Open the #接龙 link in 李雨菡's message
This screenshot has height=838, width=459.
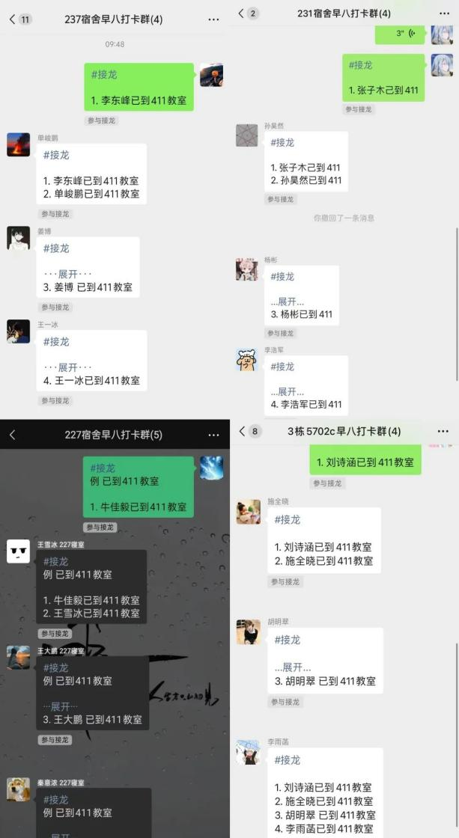tap(288, 759)
